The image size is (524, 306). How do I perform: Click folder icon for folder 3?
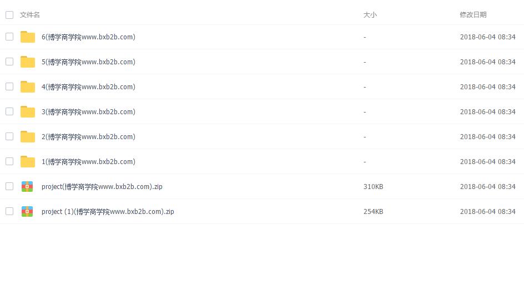tap(27, 112)
